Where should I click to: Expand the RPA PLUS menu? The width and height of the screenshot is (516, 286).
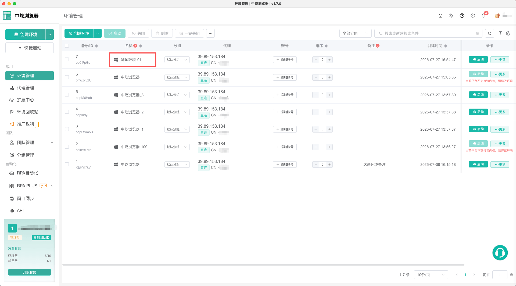point(30,186)
